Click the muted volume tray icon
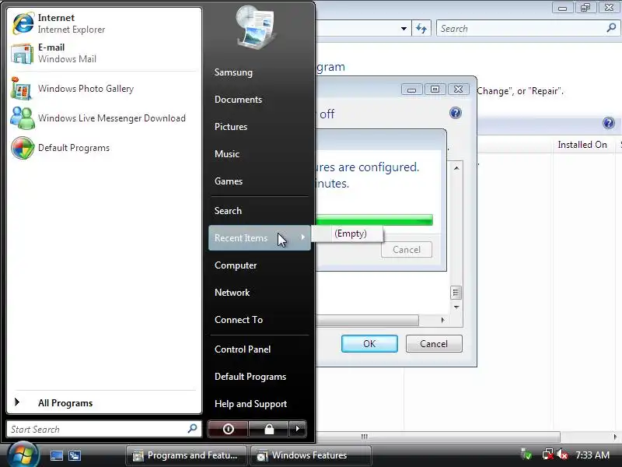The image size is (622, 467). 562,455
